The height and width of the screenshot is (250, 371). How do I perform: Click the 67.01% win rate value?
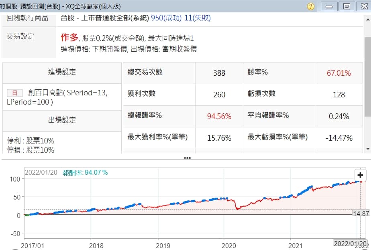(x=338, y=73)
